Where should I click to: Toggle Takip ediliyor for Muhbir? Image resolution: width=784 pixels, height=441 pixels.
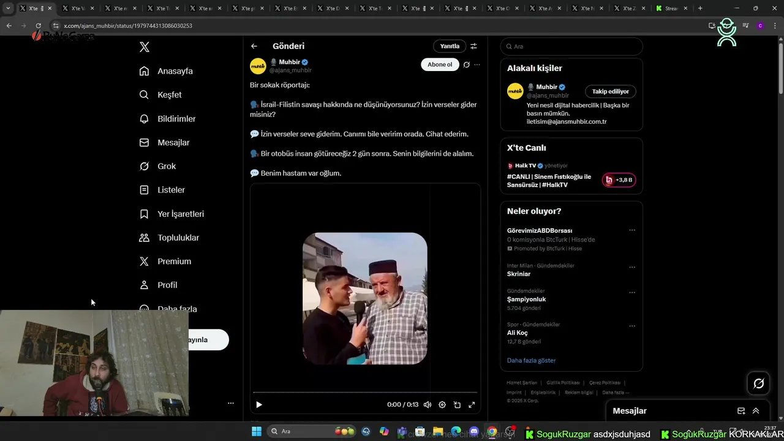pyautogui.click(x=610, y=91)
